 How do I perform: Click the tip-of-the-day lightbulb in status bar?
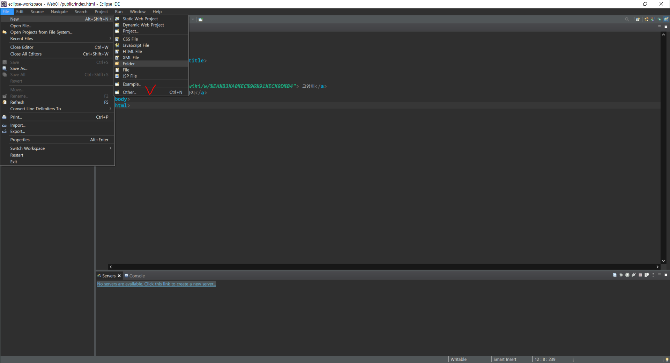(x=667, y=360)
